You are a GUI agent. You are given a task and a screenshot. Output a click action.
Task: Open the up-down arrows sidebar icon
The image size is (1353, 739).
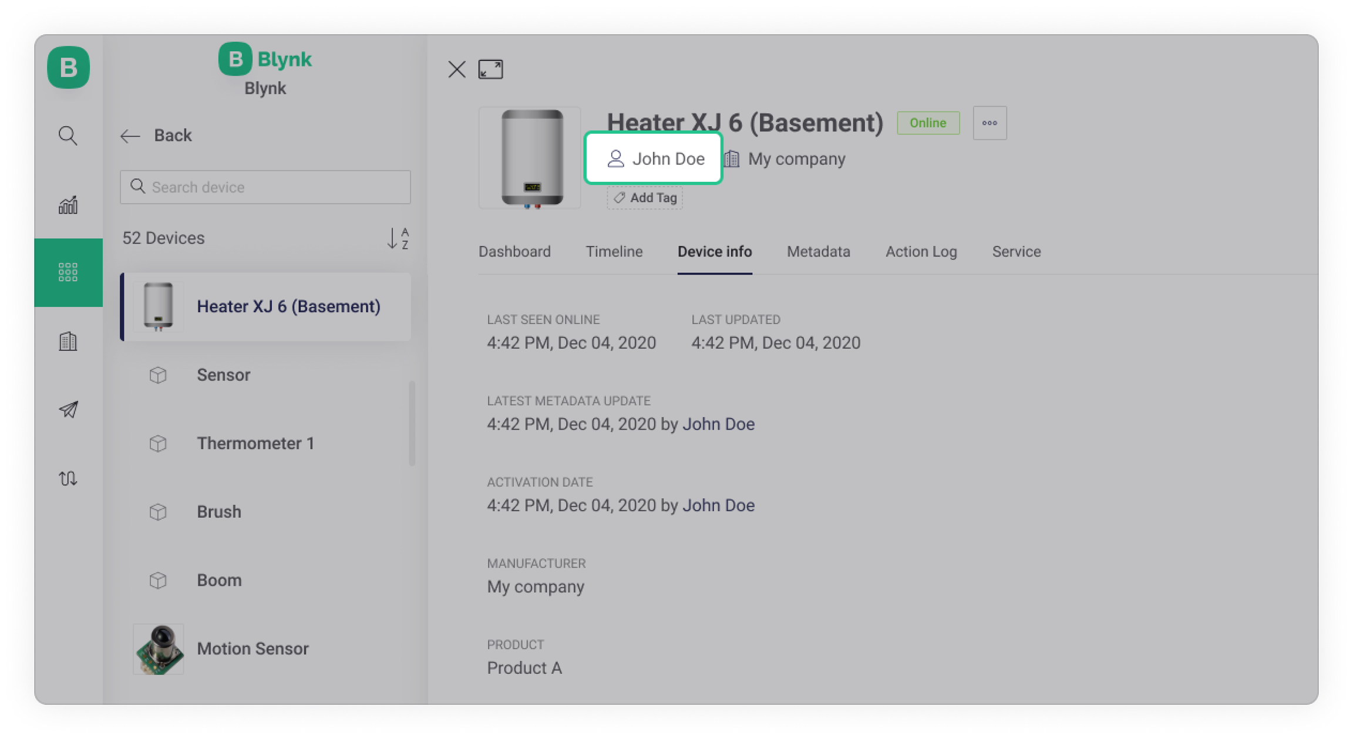(x=68, y=478)
